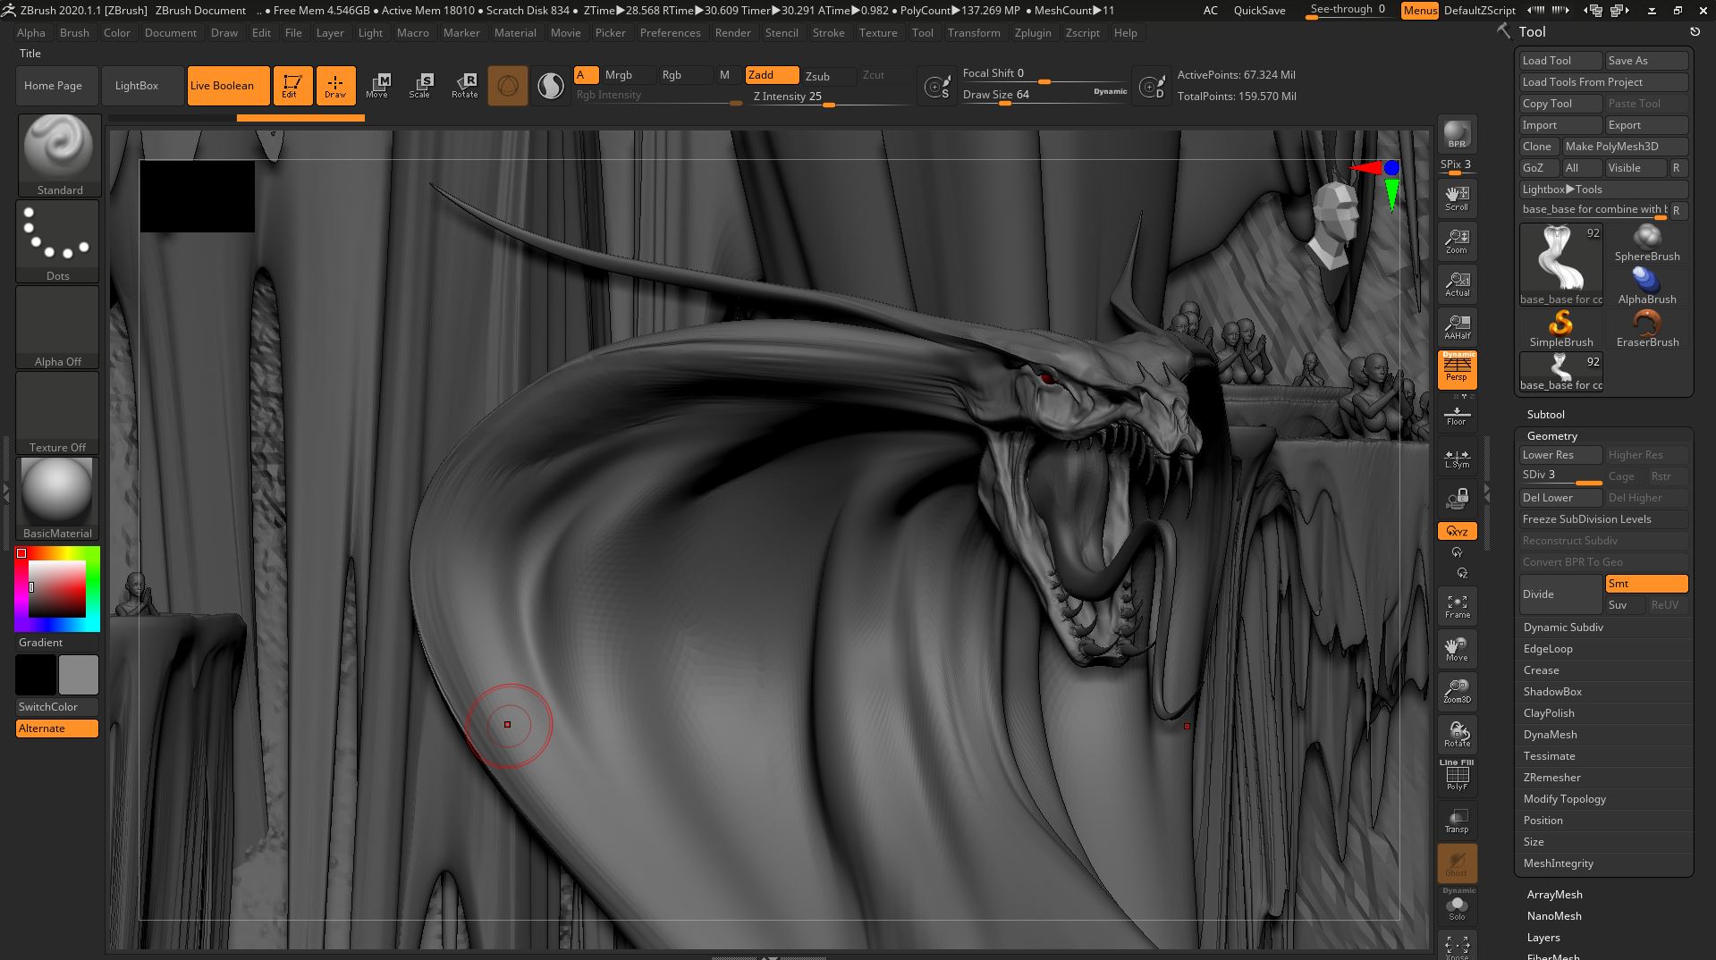This screenshot has height=960, width=1716.
Task: Expand the Subtool section
Action: 1545,415
